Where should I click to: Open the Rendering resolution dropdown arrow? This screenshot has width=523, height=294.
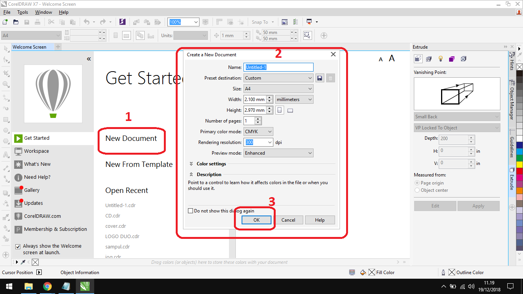[x=270, y=142]
